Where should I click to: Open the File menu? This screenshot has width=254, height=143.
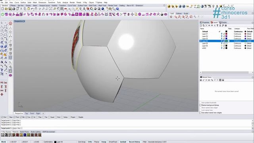point(2,3)
